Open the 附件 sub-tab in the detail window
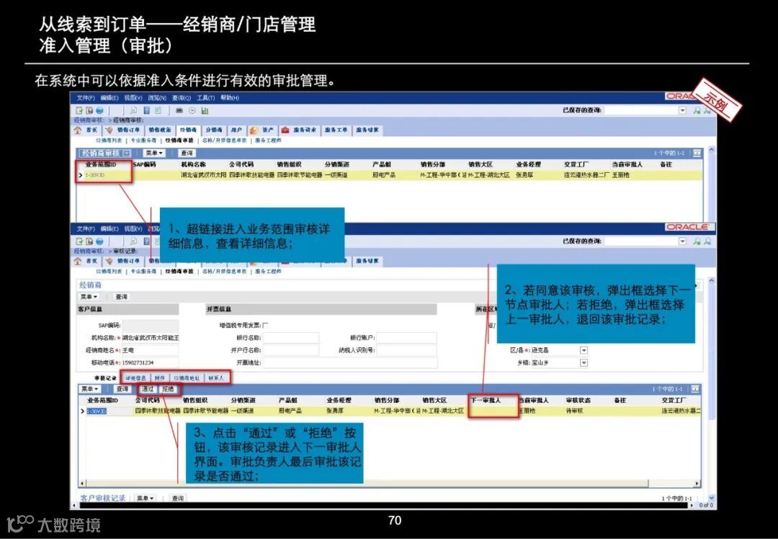Viewport: 778px width, 539px height. 160,378
